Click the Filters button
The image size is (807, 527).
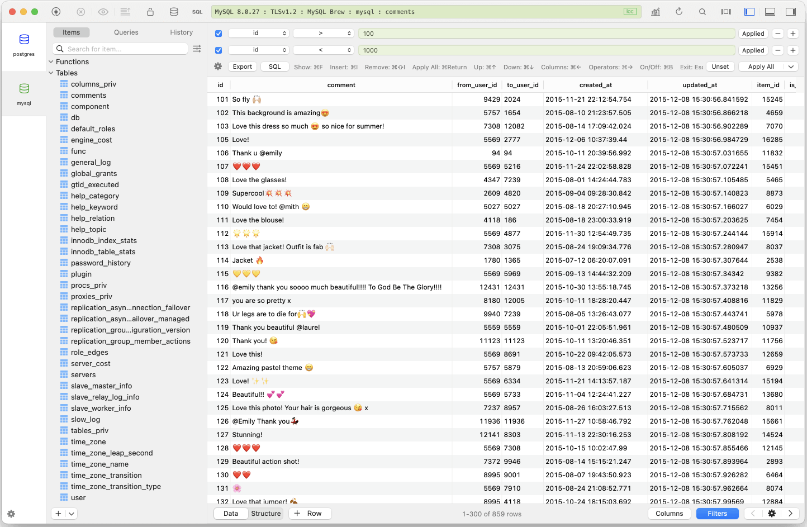pyautogui.click(x=718, y=514)
